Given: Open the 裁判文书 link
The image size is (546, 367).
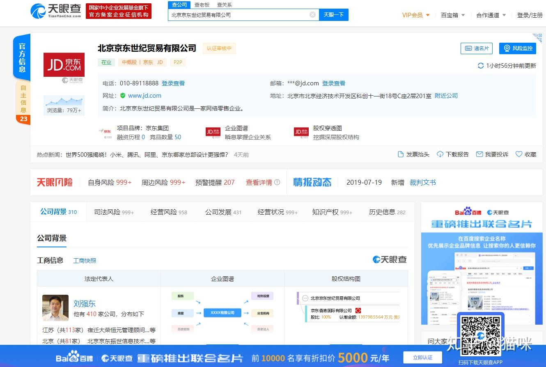Looking at the screenshot, I should point(423,182).
